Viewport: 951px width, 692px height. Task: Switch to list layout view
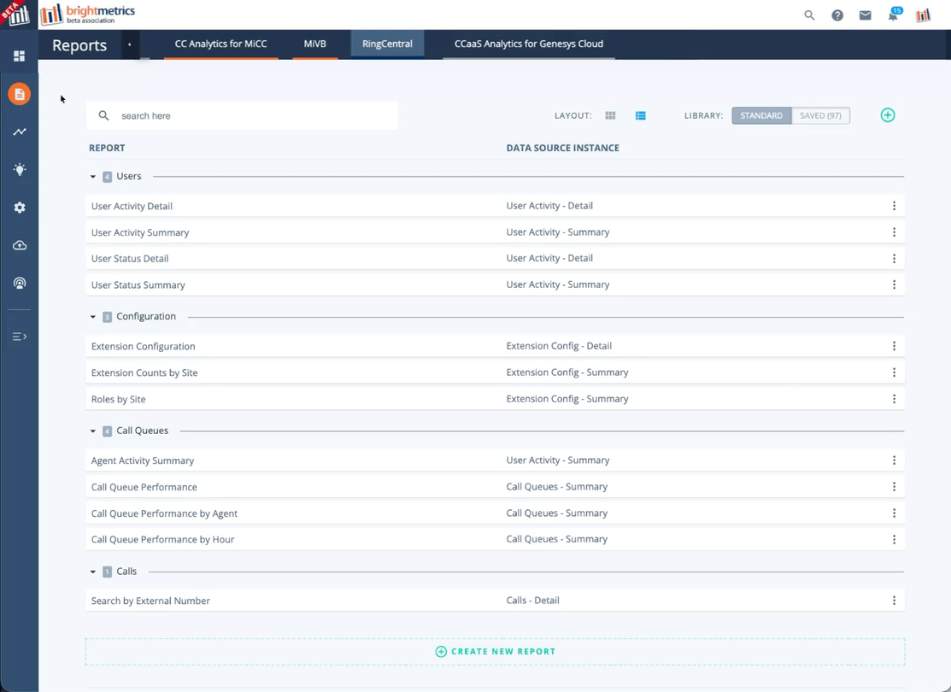[641, 115]
